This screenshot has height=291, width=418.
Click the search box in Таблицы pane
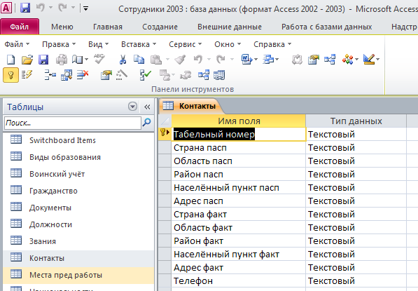pyautogui.click(x=73, y=123)
